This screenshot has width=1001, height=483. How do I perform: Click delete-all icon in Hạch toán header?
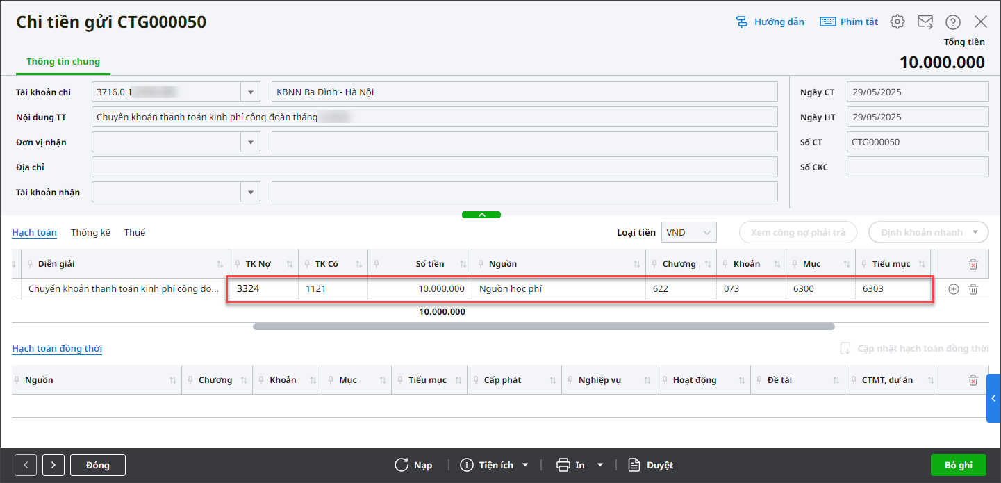click(x=973, y=264)
